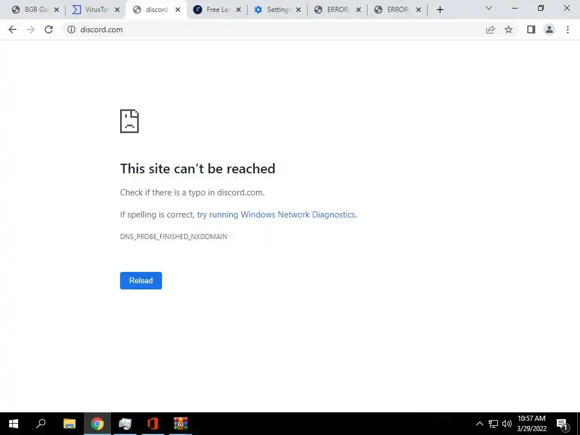
Task: Open the BGB Games tab
Action: [x=36, y=10]
